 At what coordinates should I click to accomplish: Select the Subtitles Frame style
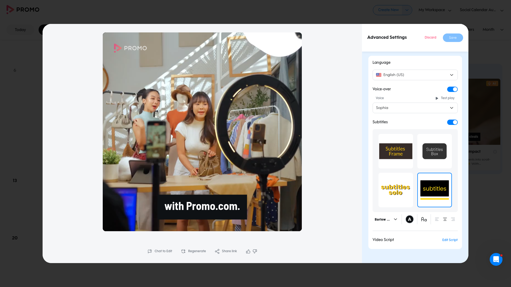[396, 151]
